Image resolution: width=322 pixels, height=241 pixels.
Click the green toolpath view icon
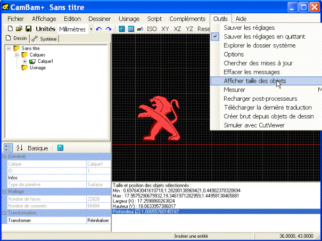[x=140, y=29]
